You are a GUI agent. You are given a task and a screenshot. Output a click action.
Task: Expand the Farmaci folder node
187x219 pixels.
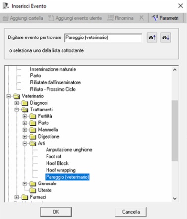17,197
